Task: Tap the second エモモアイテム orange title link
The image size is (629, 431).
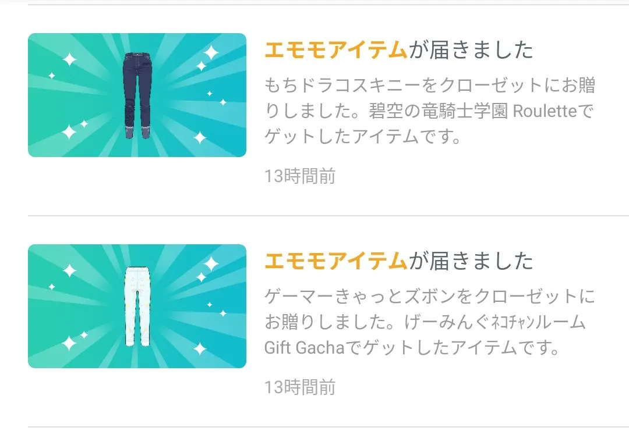Action: (336, 261)
